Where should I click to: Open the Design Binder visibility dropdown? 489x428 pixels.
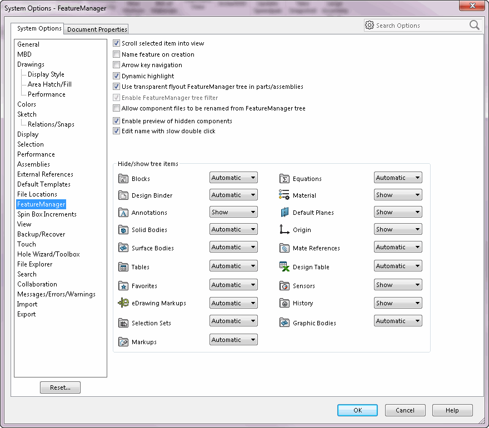click(233, 195)
